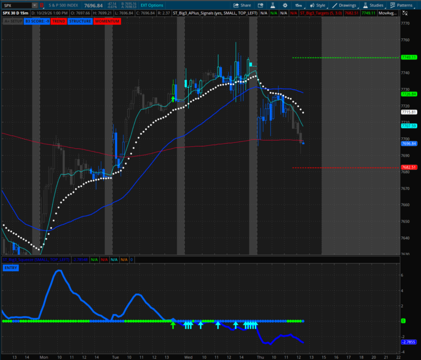Click the red 7682.51 value in header
Viewport: 421px width, 360px height.
(x=352, y=13)
